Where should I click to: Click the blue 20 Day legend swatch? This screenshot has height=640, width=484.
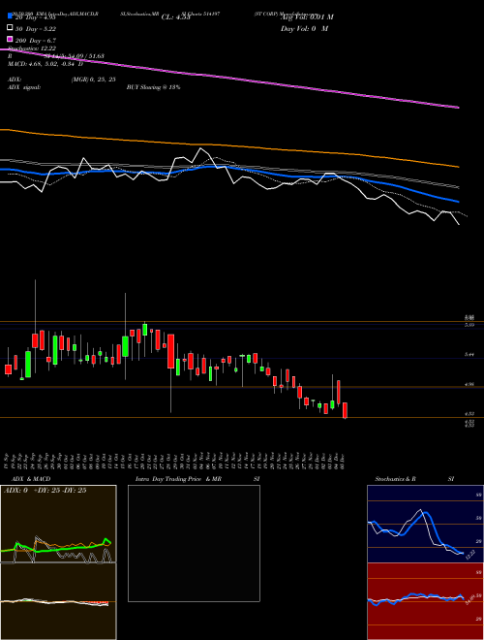[x=11, y=17]
